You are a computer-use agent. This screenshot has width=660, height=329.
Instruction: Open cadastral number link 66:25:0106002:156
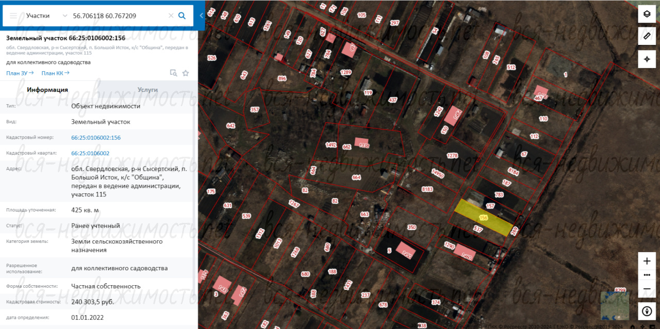pos(96,138)
